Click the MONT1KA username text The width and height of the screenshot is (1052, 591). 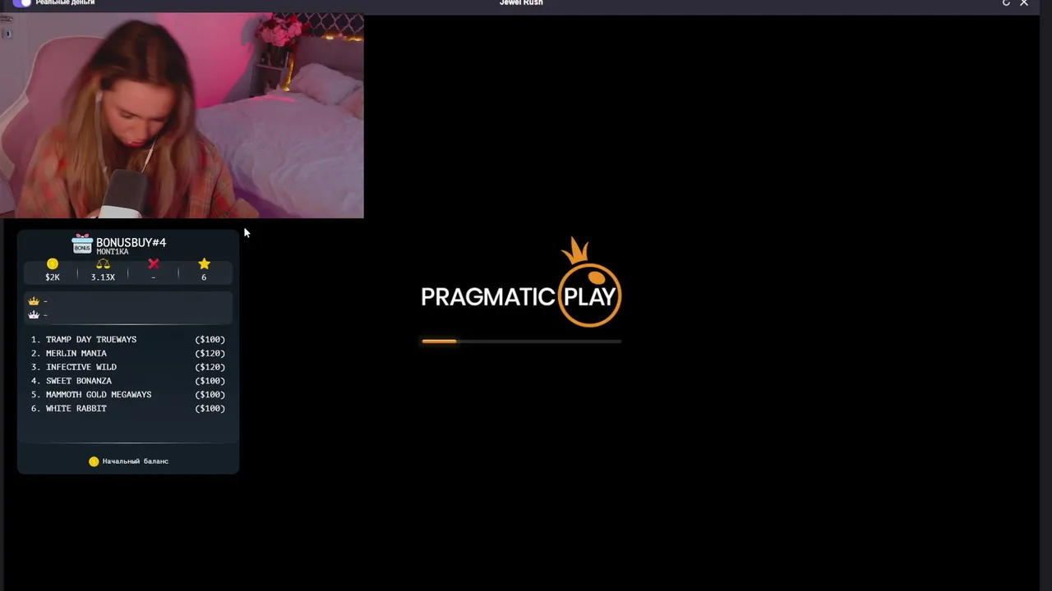pyautogui.click(x=113, y=252)
